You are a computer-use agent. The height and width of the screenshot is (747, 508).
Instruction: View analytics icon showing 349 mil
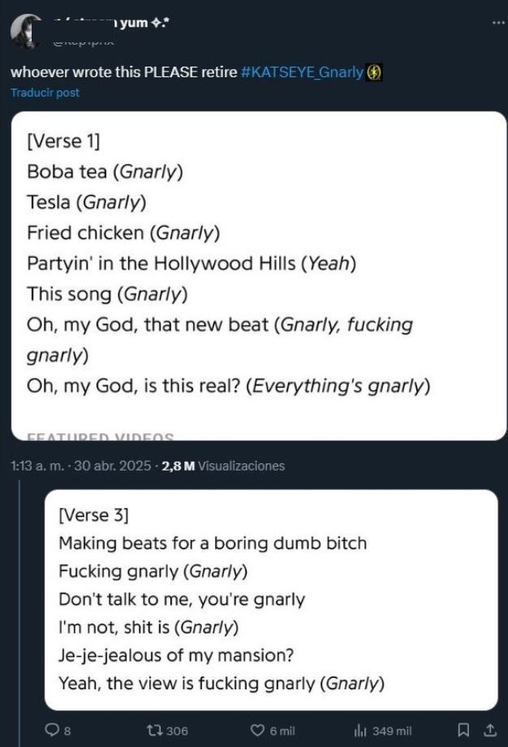point(360,730)
